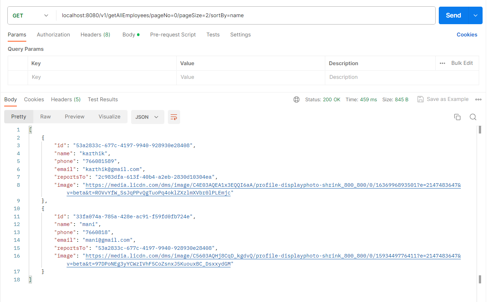The height and width of the screenshot is (302, 491).
Task: Open the response Headers (5) tab
Action: 66,99
